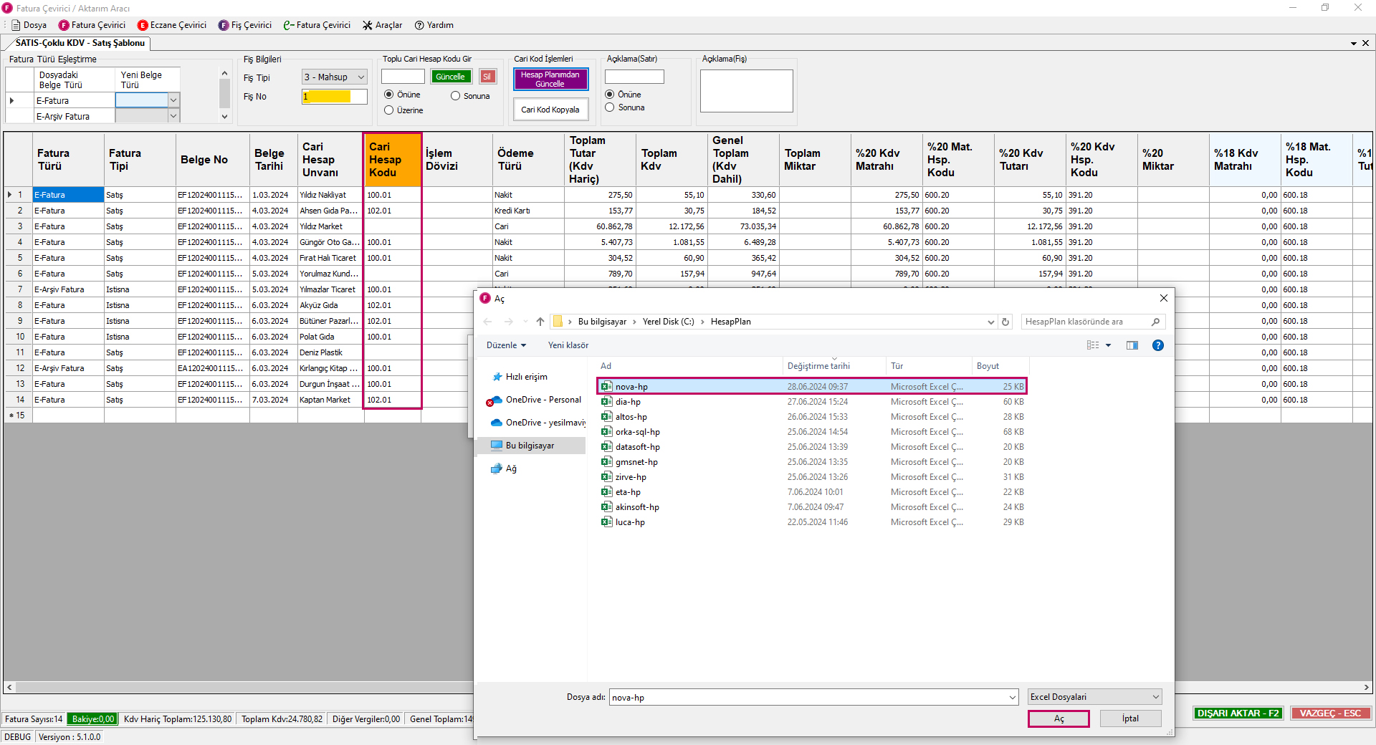Viewport: 1376px width, 745px height.
Task: Toggle the preview pane icon
Action: 1132,345
